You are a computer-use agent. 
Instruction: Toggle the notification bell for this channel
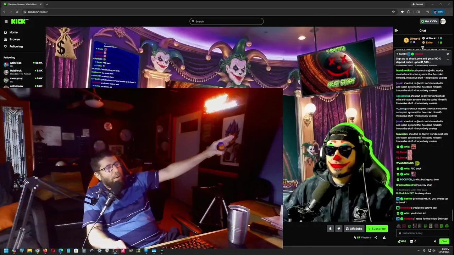click(330, 228)
